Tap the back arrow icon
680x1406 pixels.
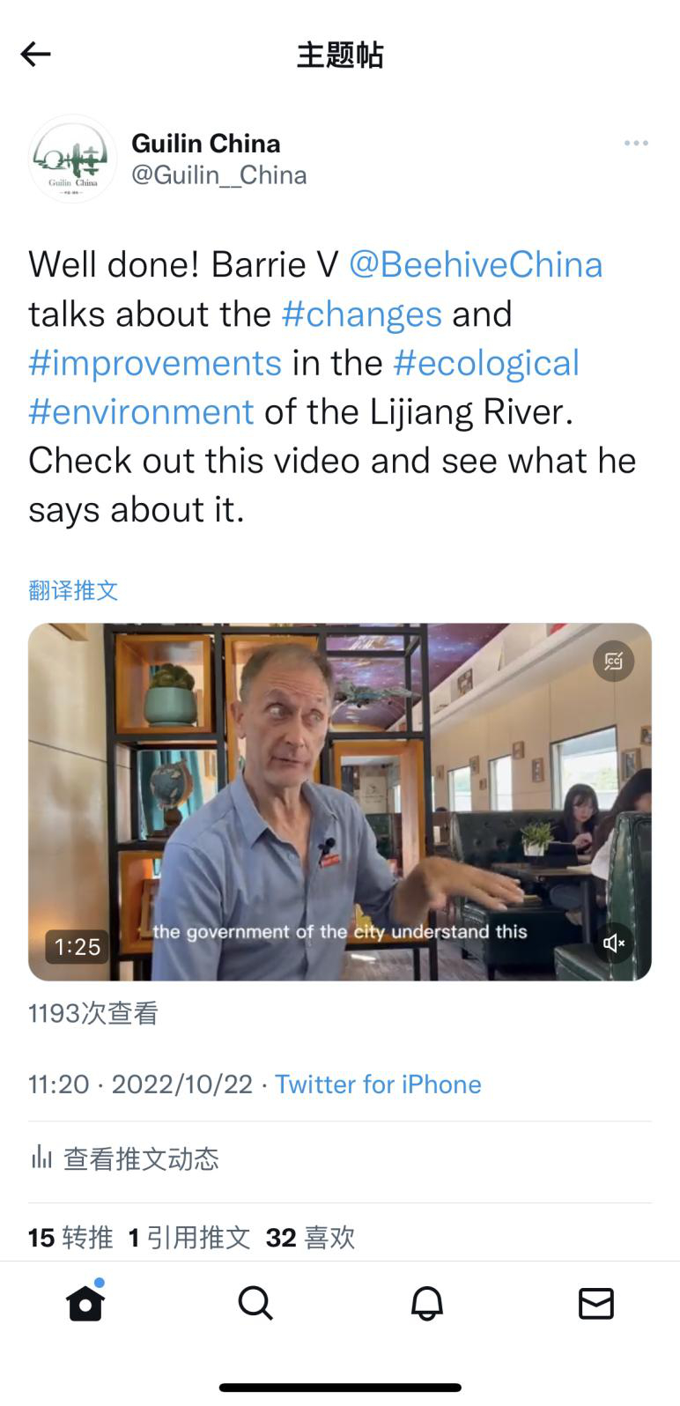click(x=35, y=55)
